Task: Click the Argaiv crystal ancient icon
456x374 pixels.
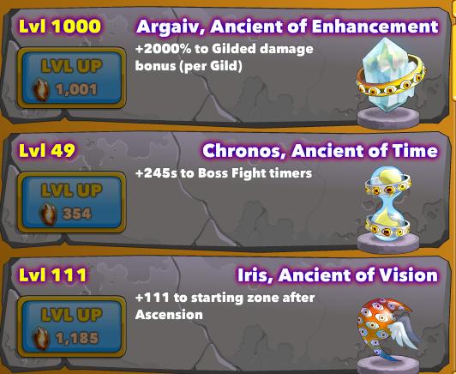Action: (390, 83)
